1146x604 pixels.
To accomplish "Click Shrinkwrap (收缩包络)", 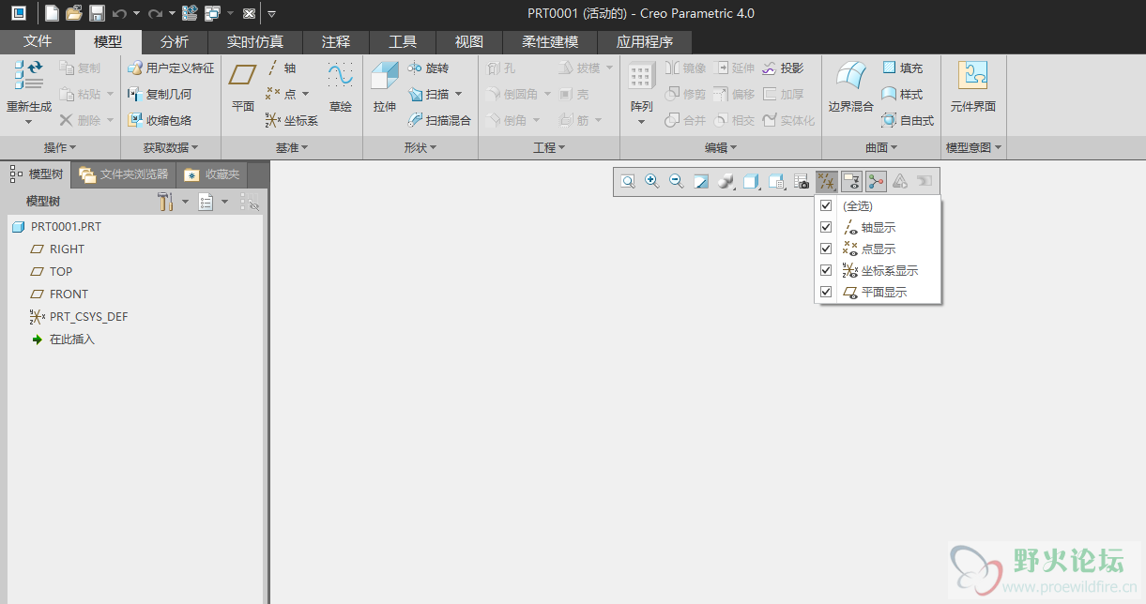I will [160, 120].
